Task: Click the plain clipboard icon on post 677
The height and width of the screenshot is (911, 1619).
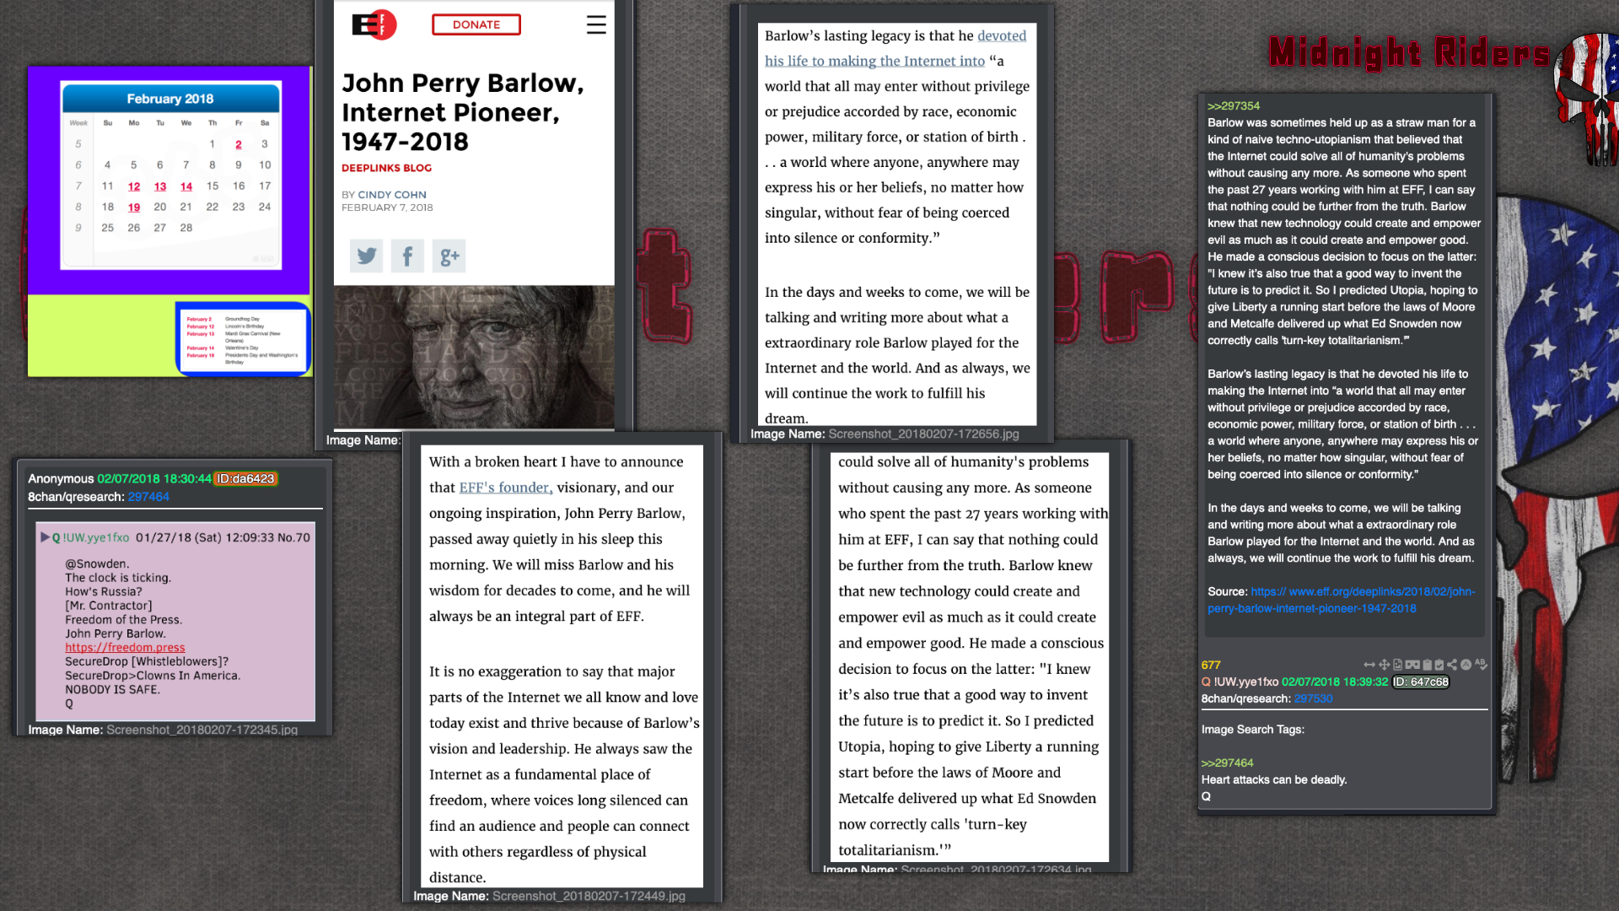Action: pos(1428,665)
